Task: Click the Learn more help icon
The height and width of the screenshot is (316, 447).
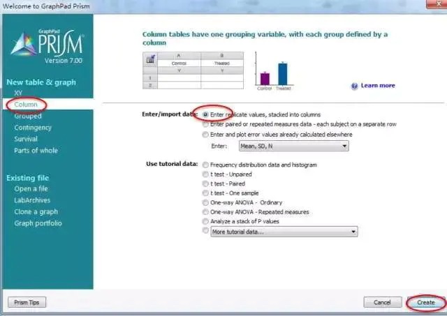Action: click(x=354, y=86)
